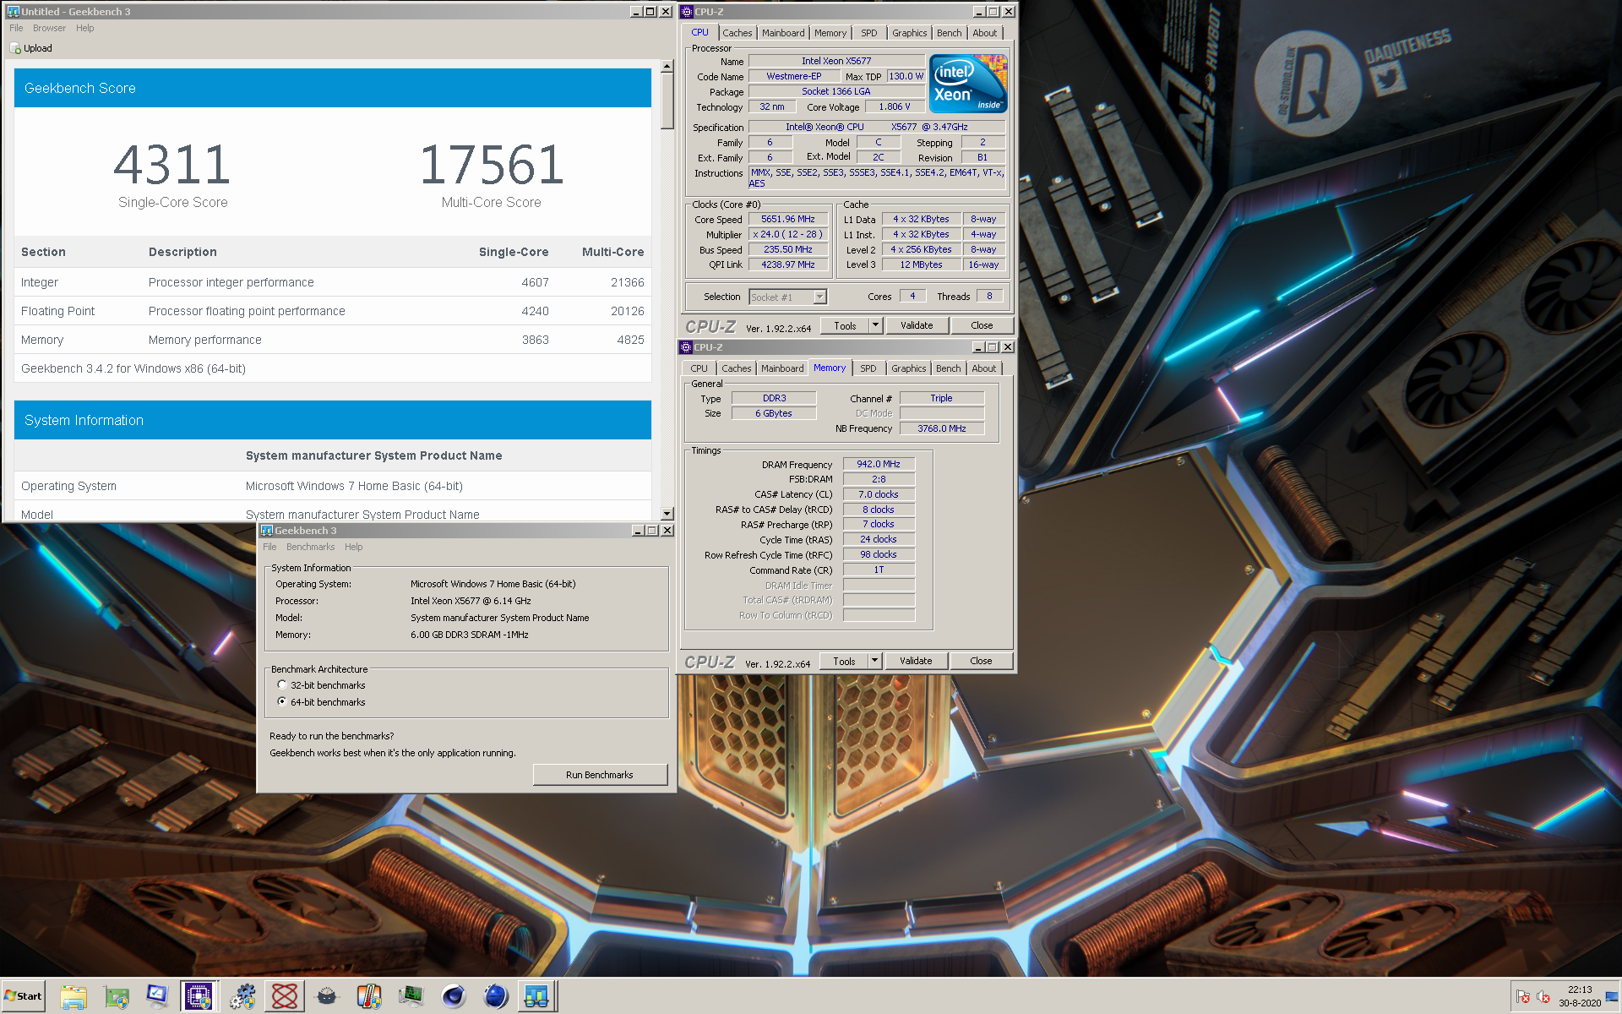Screen dimensions: 1622x1014
Task: Open File menu in Untitled Geekbench window
Action: tap(16, 29)
